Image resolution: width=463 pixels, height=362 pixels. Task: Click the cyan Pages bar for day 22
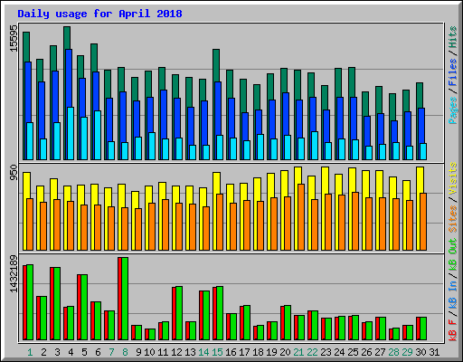(315, 146)
